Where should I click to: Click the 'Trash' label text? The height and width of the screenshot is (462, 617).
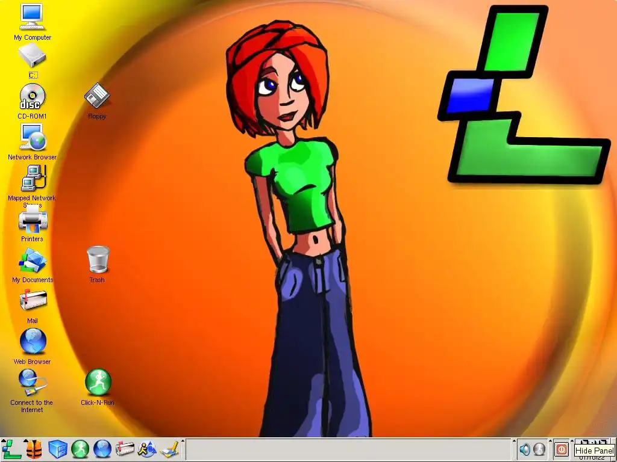(97, 280)
